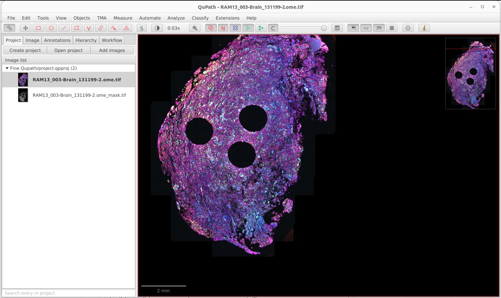Open the Analyze menu
Image resolution: width=501 pixels, height=298 pixels.
pos(176,18)
